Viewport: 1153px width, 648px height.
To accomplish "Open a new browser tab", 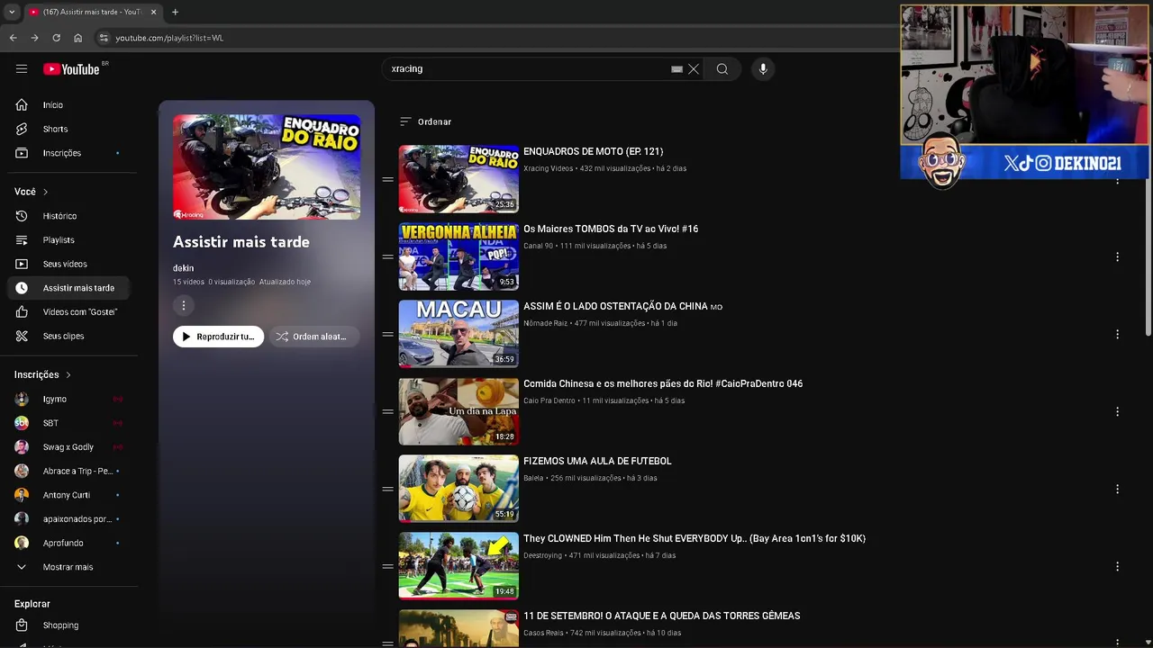I will point(175,12).
